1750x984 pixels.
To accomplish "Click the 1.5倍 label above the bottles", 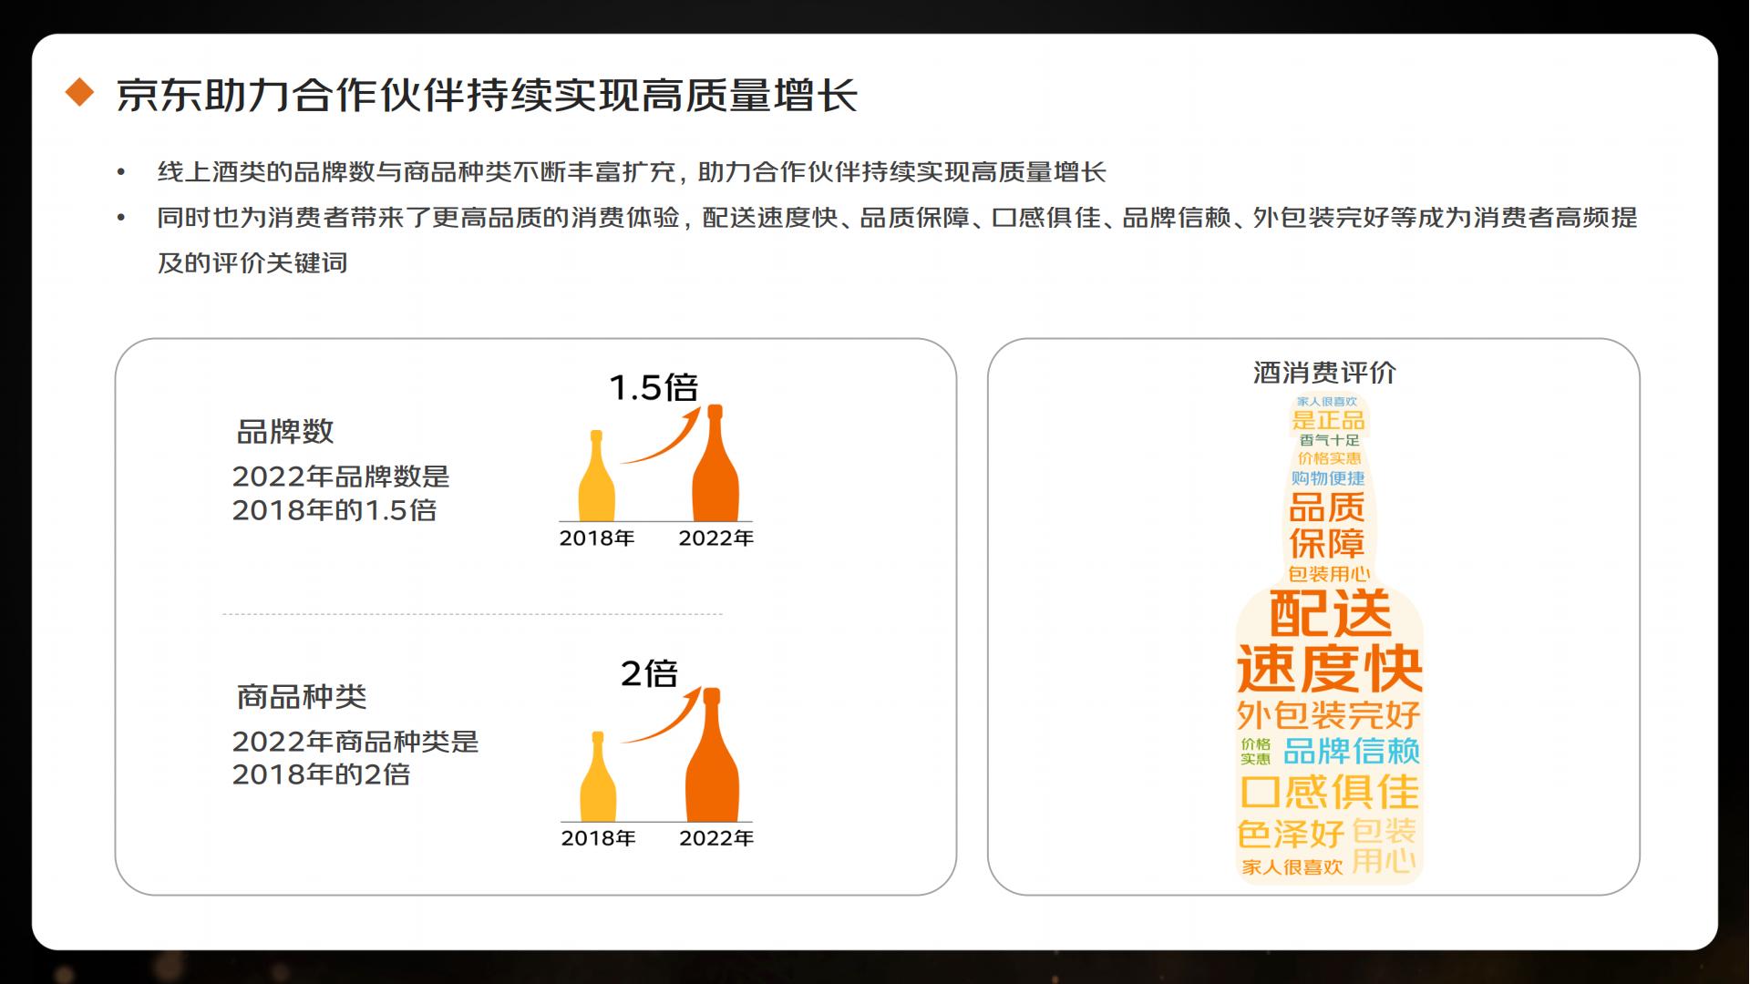I will click(654, 388).
